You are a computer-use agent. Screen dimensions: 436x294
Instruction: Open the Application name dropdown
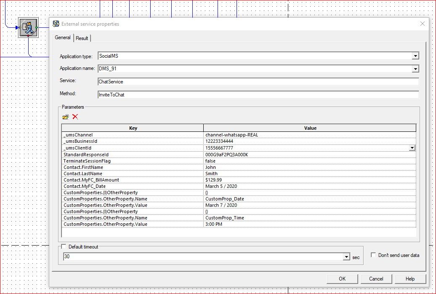[415, 69]
